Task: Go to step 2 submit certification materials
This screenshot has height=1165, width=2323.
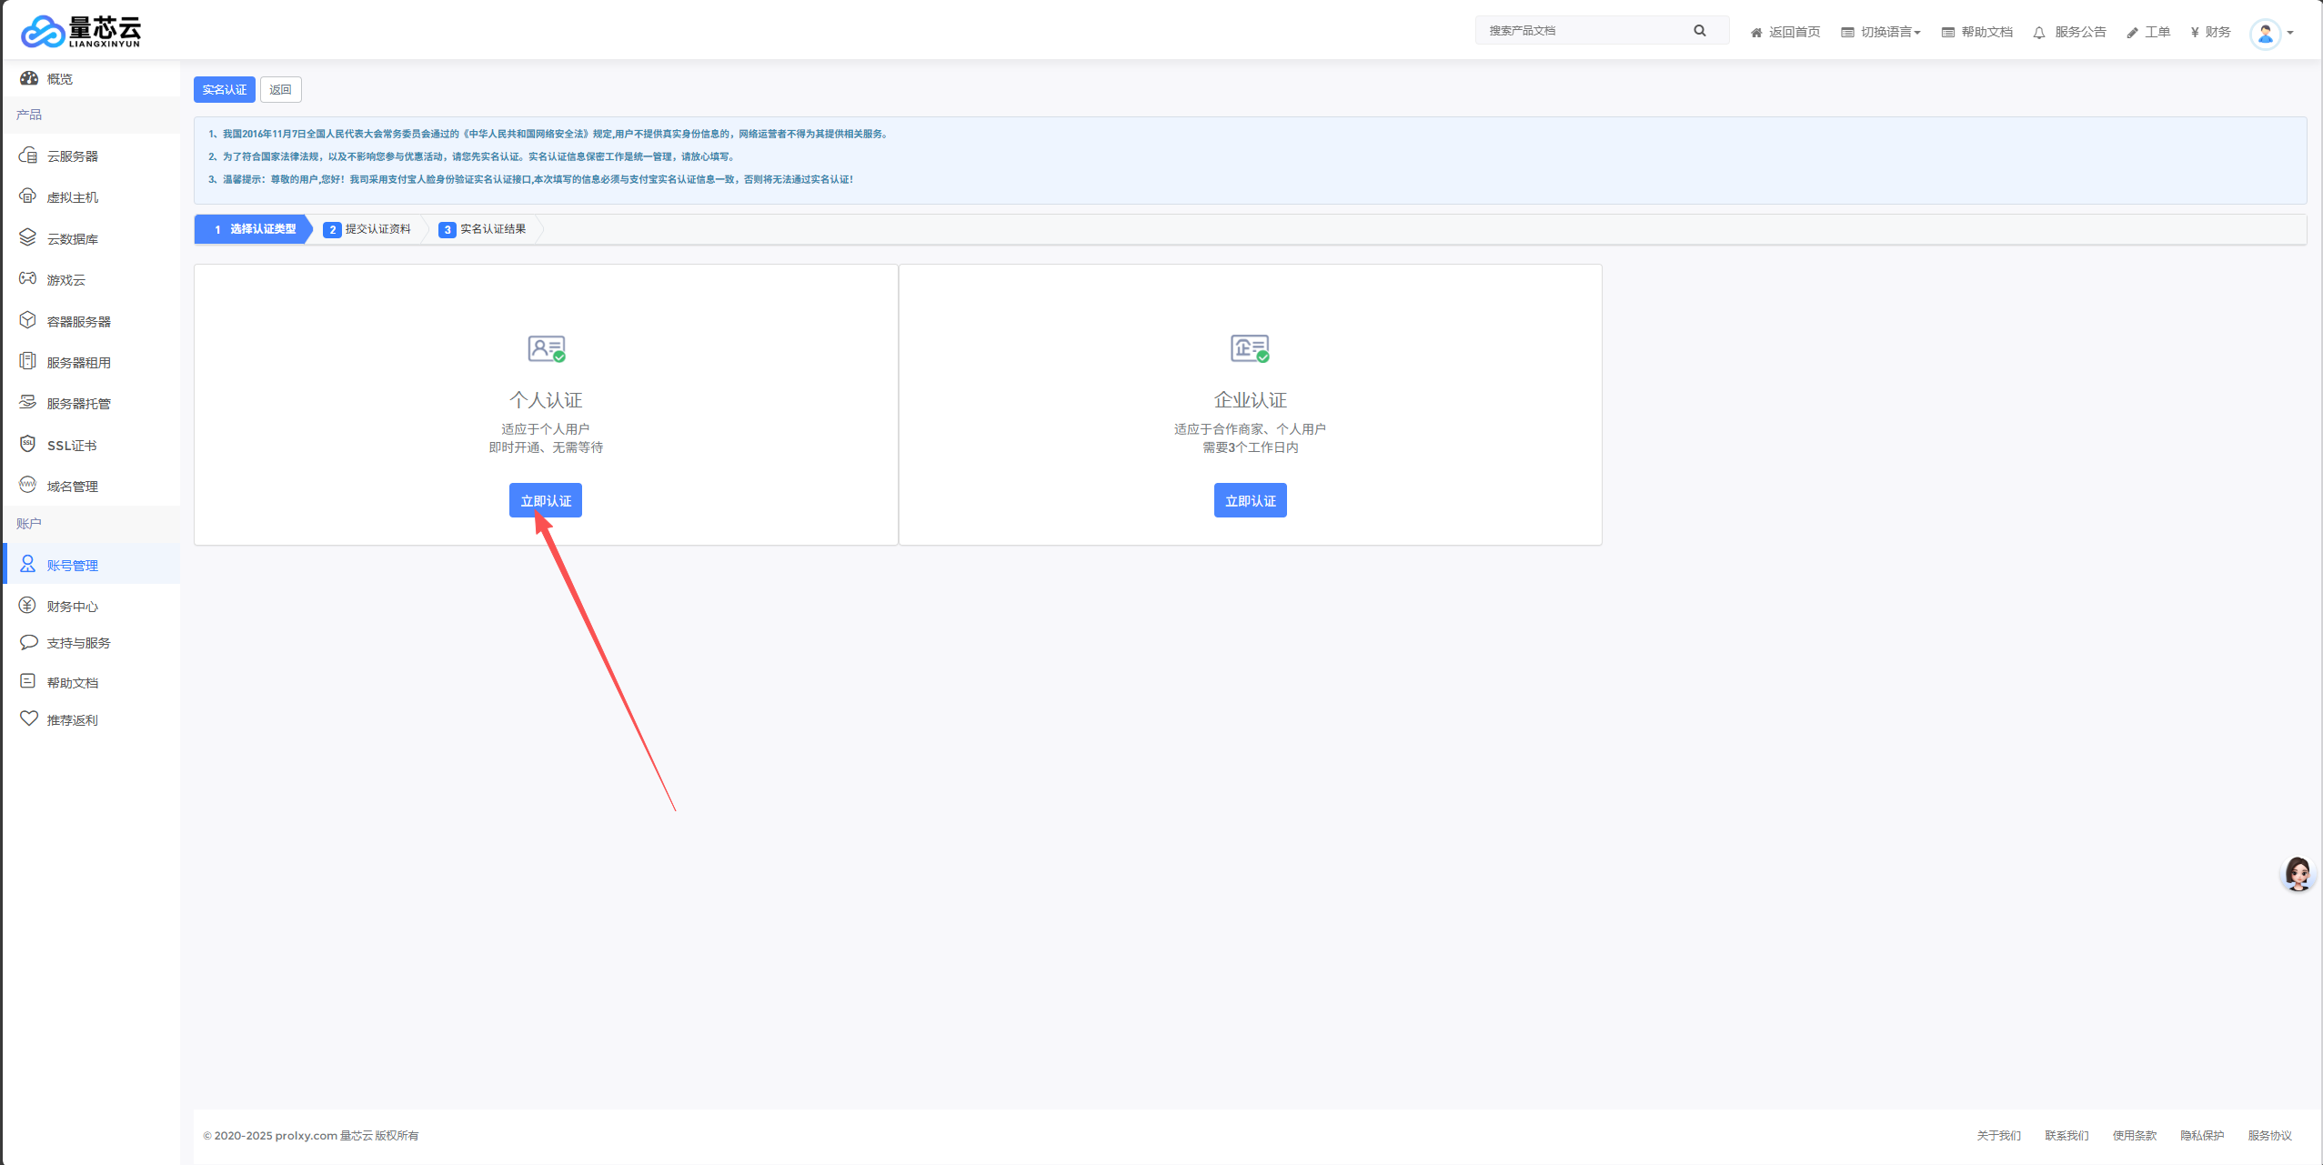Action: tap(368, 229)
